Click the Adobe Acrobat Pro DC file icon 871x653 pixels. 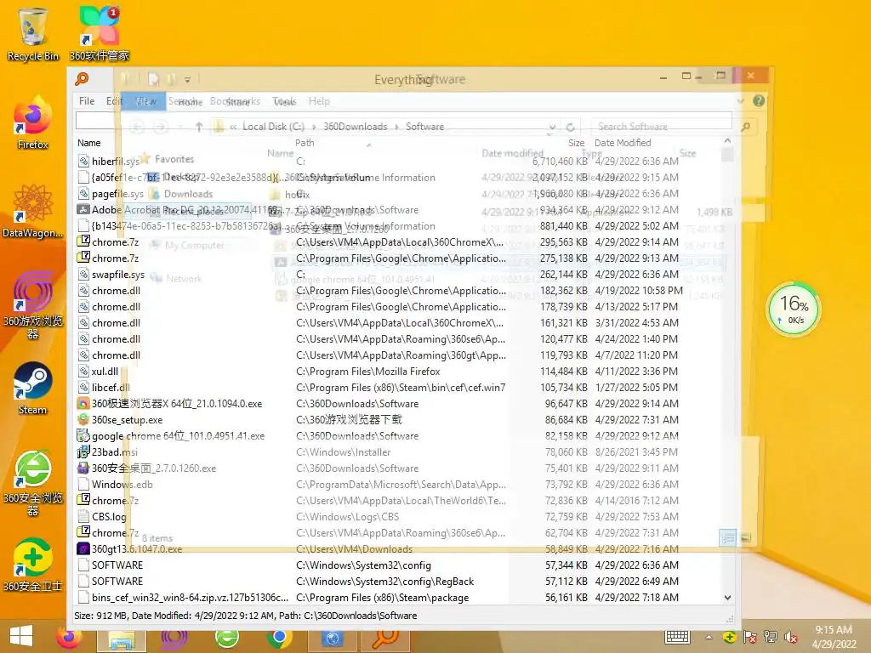click(x=83, y=209)
